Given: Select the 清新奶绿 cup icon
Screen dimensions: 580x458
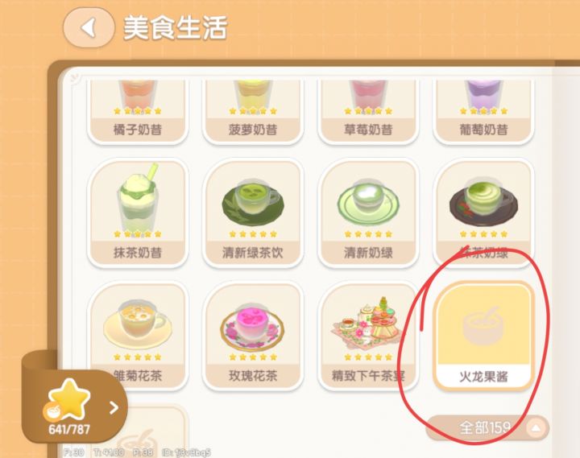Looking at the screenshot, I should [x=368, y=203].
